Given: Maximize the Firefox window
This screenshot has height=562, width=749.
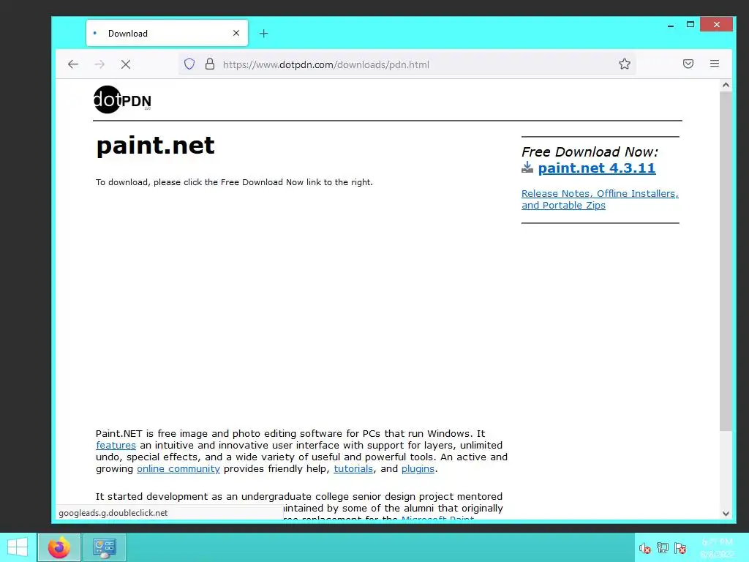Looking at the screenshot, I should [x=690, y=24].
